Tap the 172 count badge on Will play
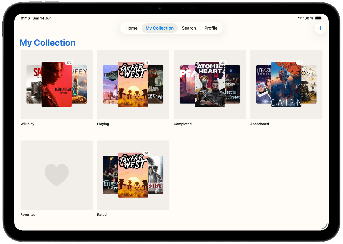 69,63
